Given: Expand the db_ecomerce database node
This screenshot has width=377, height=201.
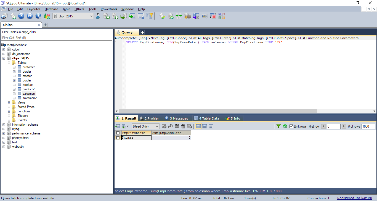Looking at the screenshot, I should coord(4,54).
